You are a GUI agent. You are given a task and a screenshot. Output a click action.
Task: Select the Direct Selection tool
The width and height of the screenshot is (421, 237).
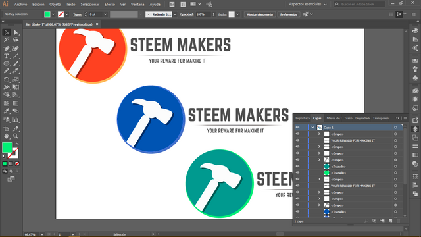point(16,32)
